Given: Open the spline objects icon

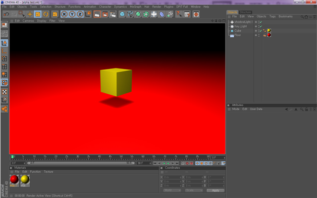Looking at the screenshot, I should (x=130, y=14).
